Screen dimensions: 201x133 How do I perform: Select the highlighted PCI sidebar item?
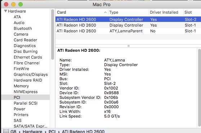[26, 97]
